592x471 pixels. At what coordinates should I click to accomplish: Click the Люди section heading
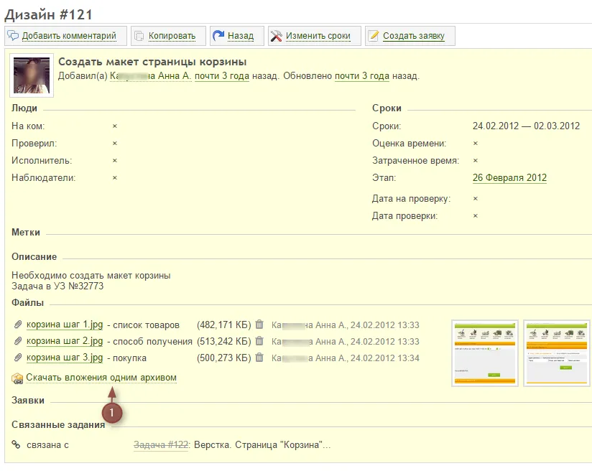coord(24,108)
